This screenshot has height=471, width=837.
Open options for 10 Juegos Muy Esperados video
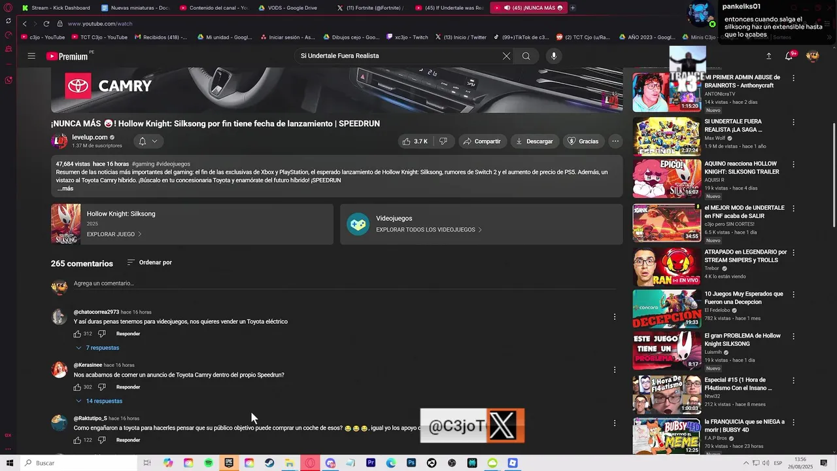[x=793, y=294]
